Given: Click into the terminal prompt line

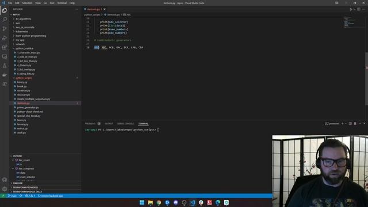Looking at the screenshot, I should (122, 129).
